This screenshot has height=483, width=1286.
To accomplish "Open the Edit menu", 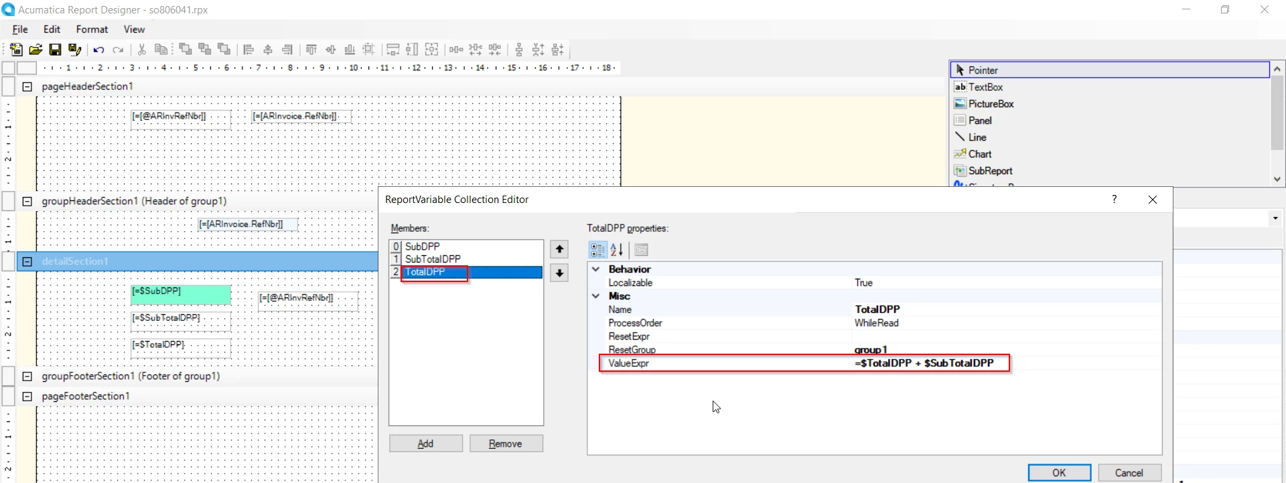I will [52, 29].
